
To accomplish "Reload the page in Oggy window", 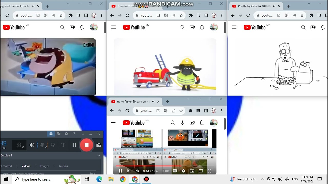I will (x=7, y=15).
